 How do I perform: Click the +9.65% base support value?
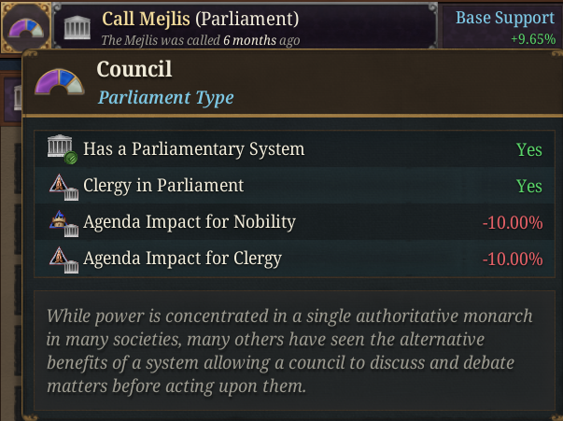[533, 39]
